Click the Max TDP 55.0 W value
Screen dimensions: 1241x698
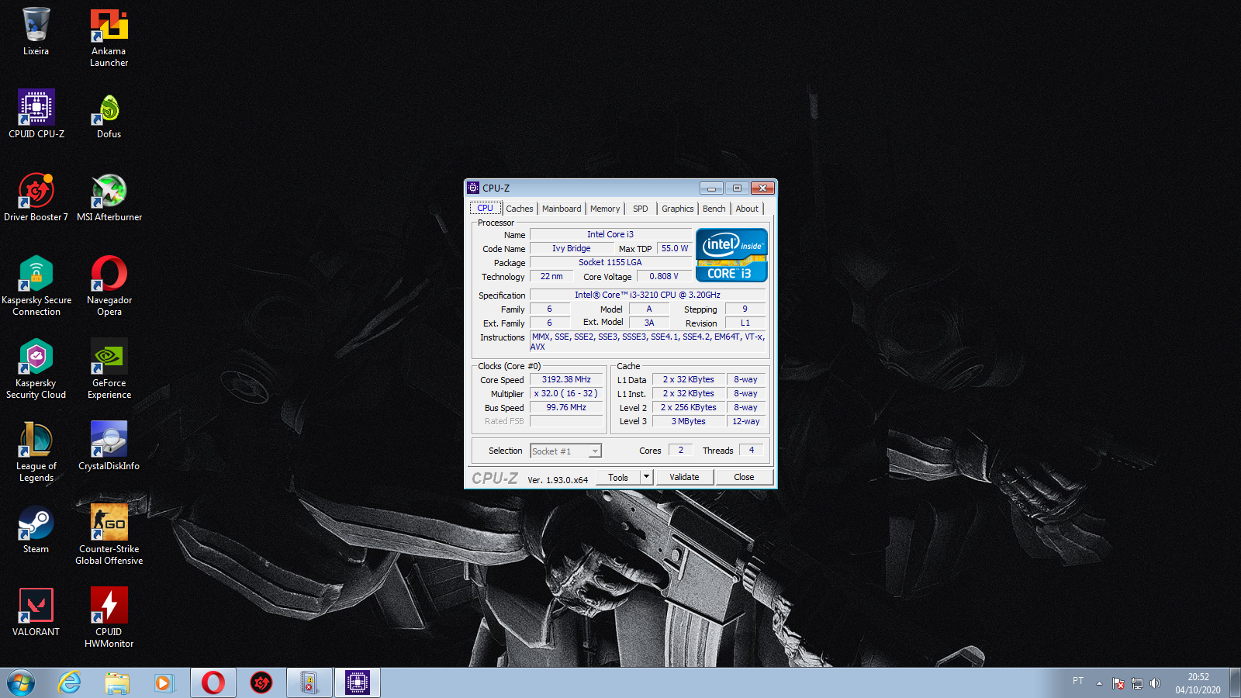pyautogui.click(x=674, y=248)
